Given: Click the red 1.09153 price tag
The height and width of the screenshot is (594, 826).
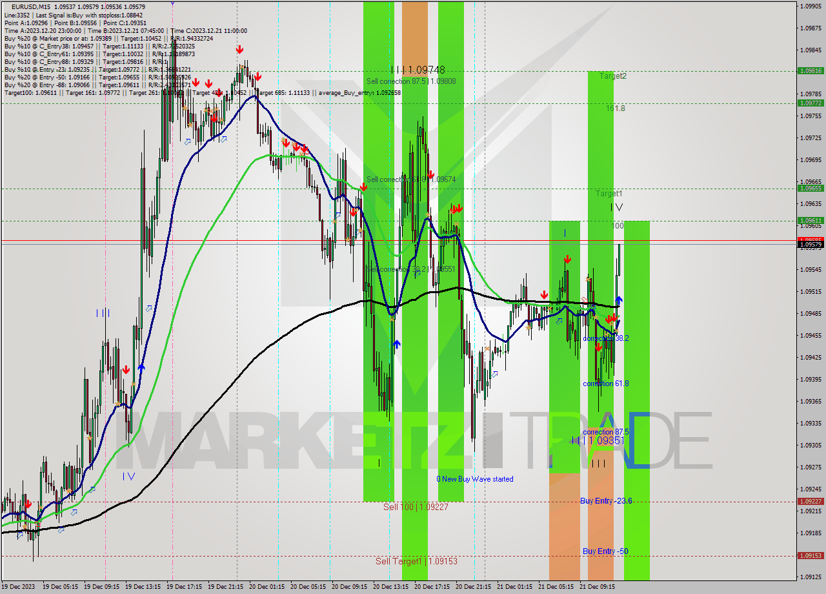Looking at the screenshot, I should tap(811, 555).
